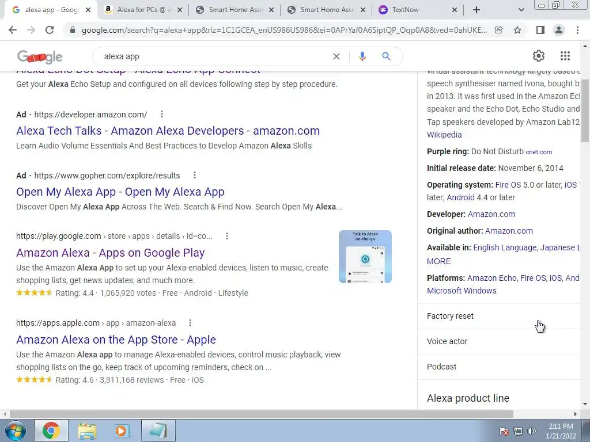
Task: Open the media player taskbar icon
Action: [121, 430]
